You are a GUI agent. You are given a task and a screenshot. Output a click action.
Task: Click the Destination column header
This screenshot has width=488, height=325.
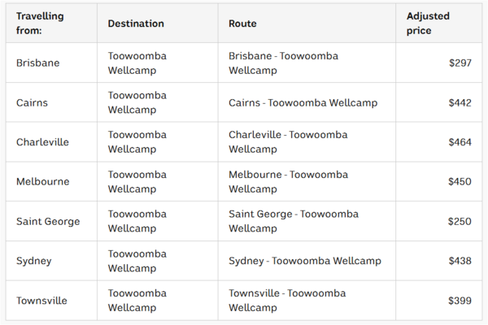136,24
